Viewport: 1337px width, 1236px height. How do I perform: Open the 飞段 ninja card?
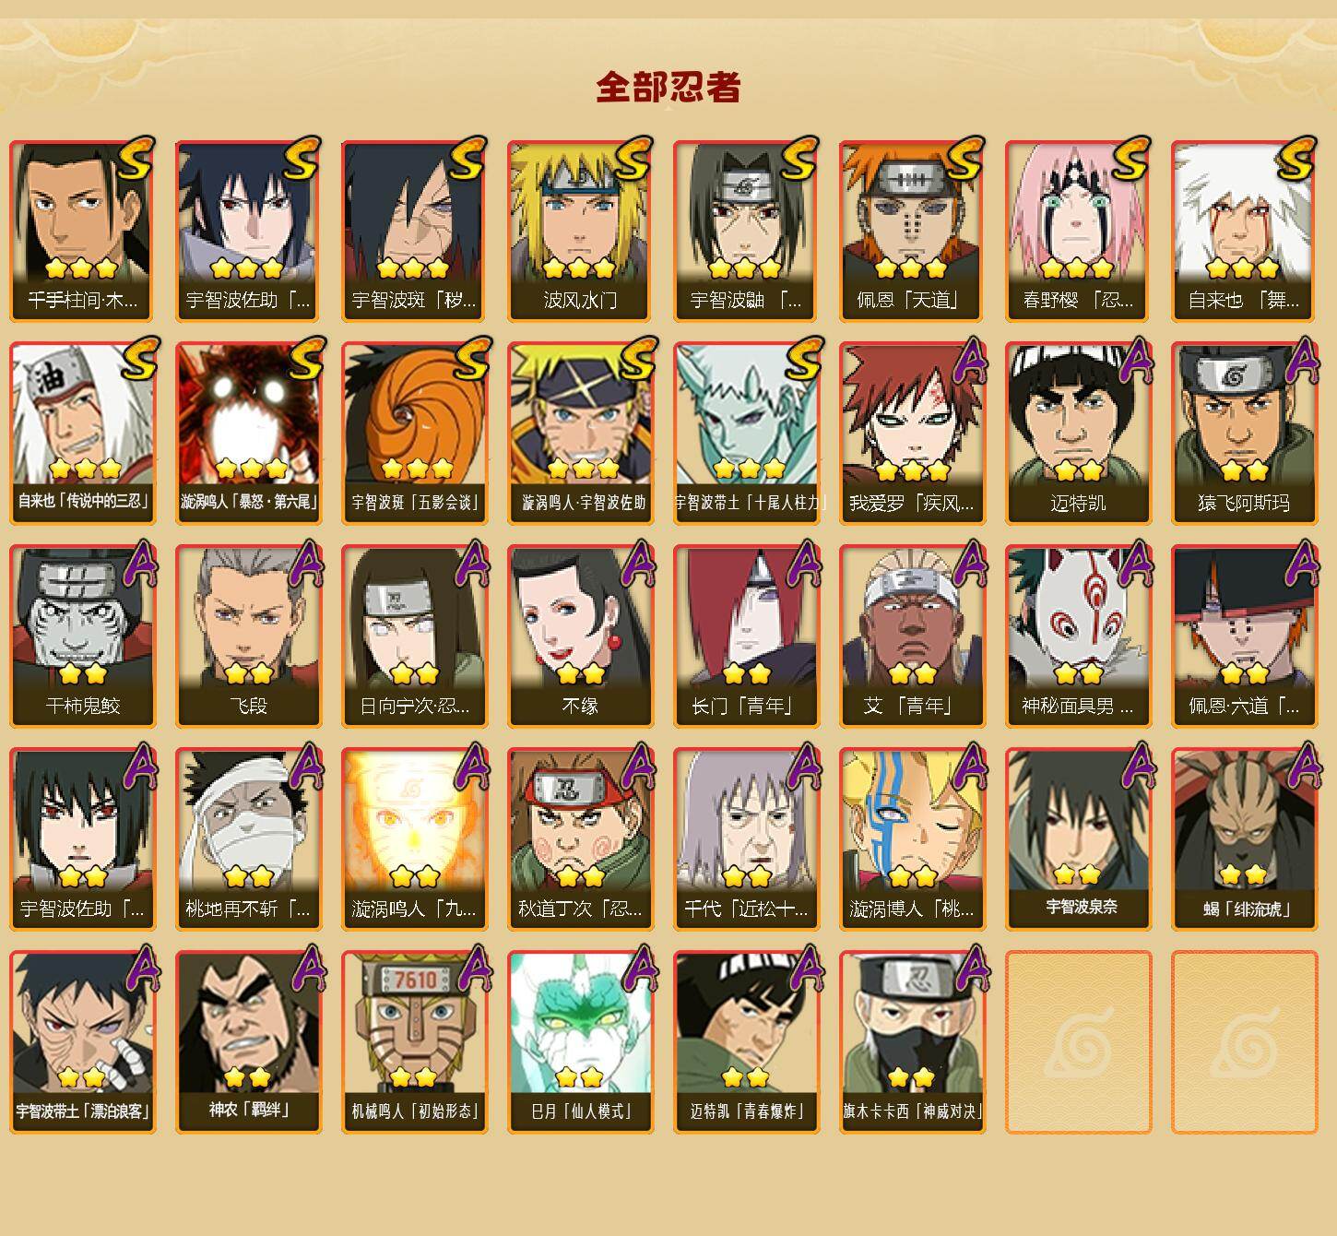(248, 636)
